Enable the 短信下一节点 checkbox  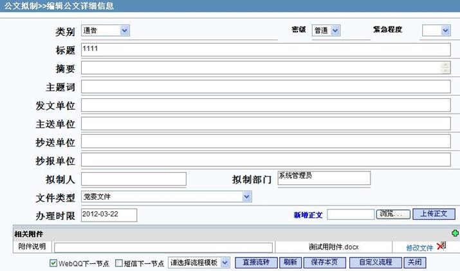coord(118,263)
